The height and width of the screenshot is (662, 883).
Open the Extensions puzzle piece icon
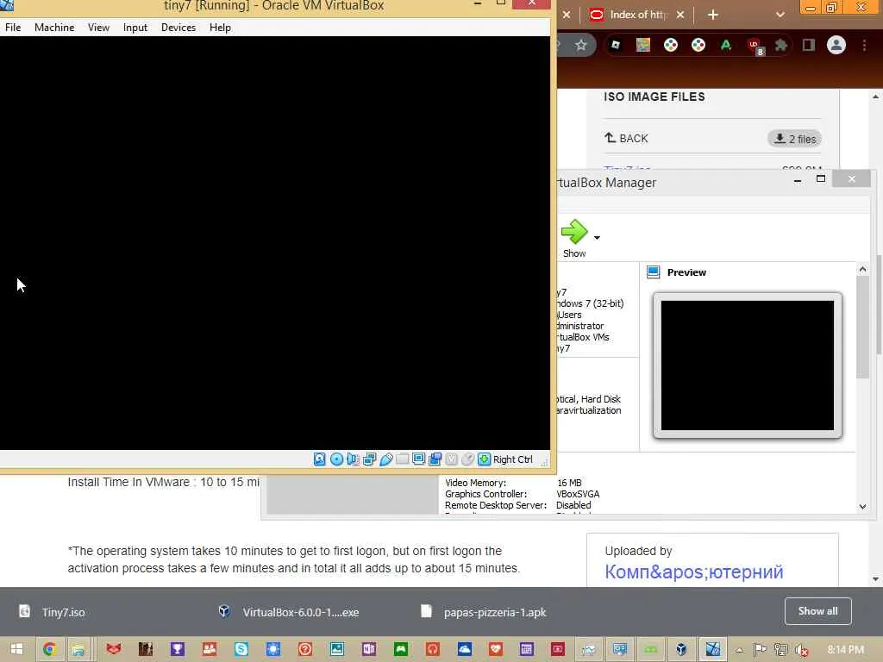tap(780, 45)
